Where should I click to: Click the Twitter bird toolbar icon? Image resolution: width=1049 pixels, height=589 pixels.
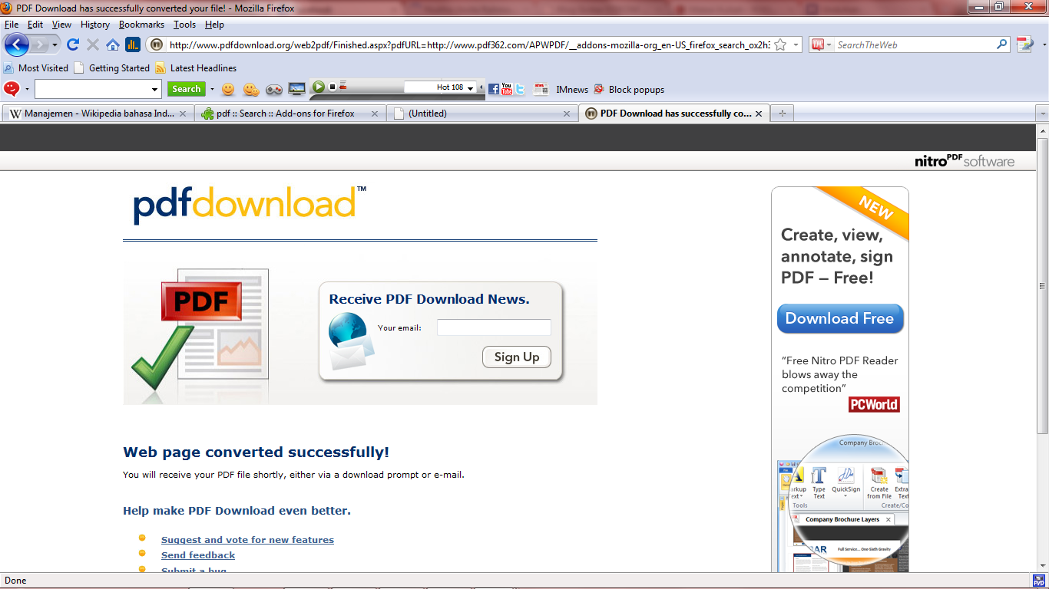tap(520, 88)
